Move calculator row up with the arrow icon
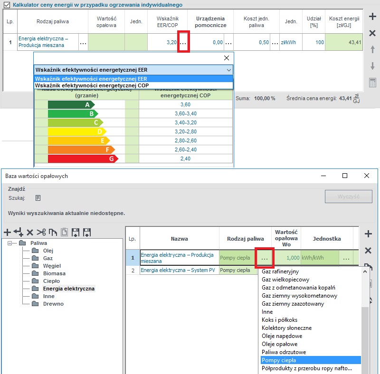Screen dimensions: 380x374 (372, 49)
